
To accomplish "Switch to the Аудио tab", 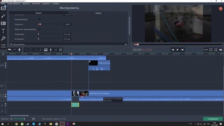I will 98,13.
